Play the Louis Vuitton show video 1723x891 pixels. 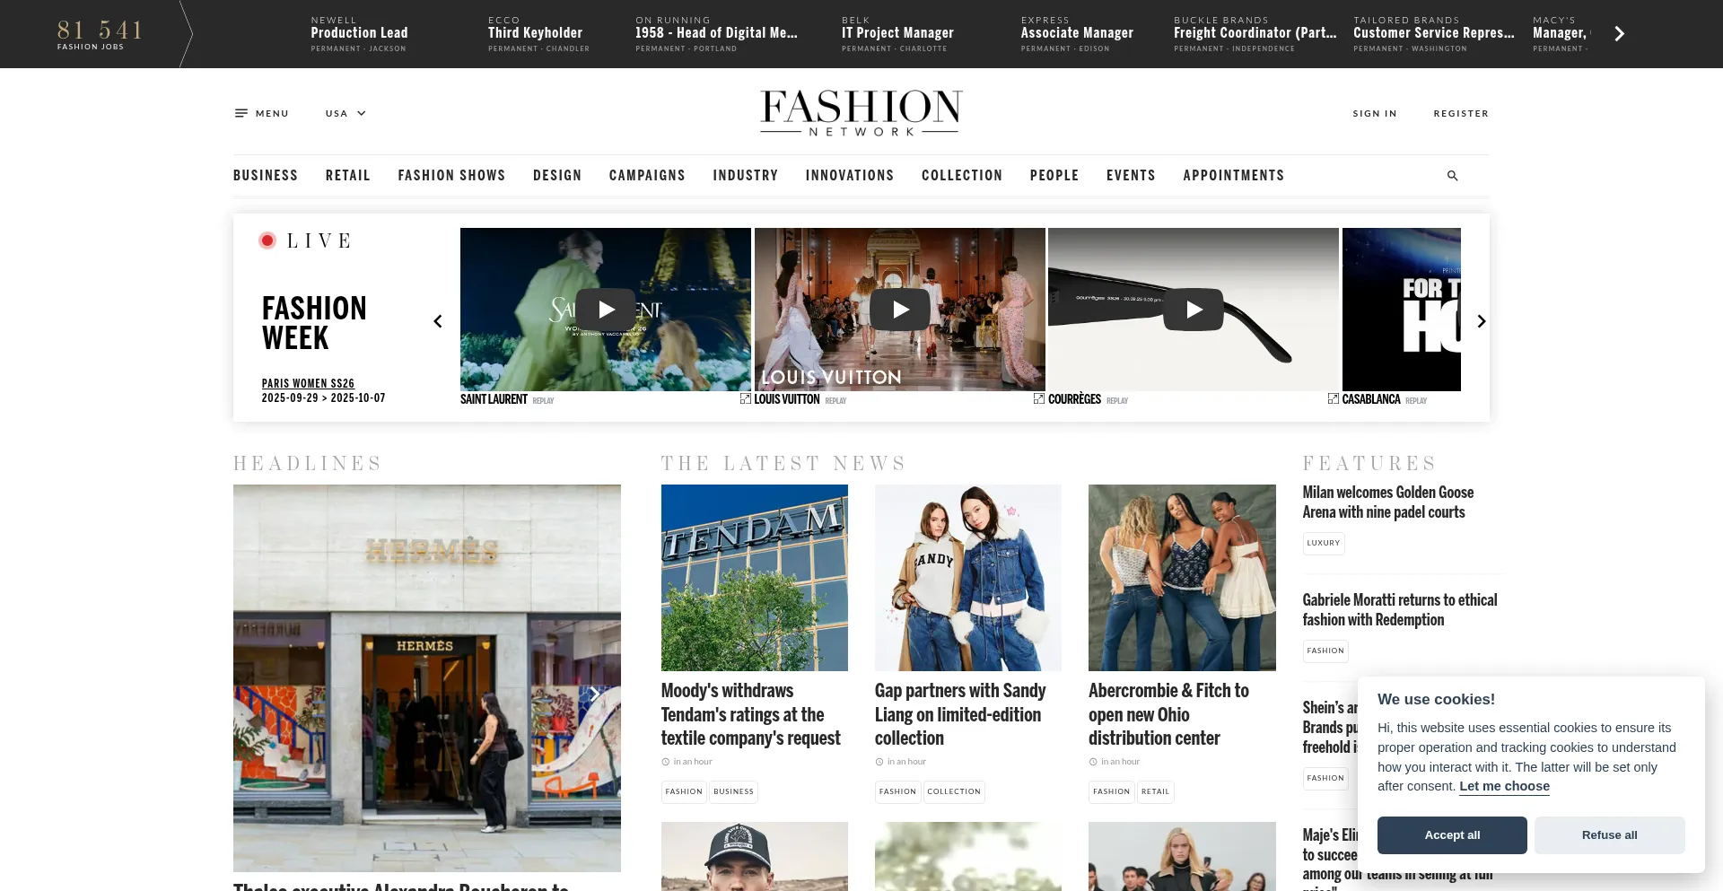pos(900,310)
